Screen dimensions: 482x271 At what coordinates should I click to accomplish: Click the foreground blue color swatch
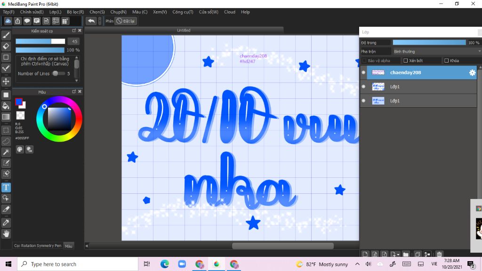[x=19, y=102]
